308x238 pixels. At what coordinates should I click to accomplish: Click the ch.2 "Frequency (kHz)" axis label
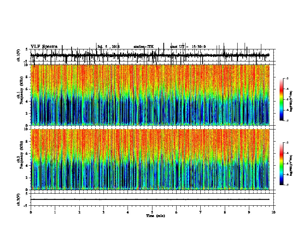pyautogui.click(x=21, y=155)
